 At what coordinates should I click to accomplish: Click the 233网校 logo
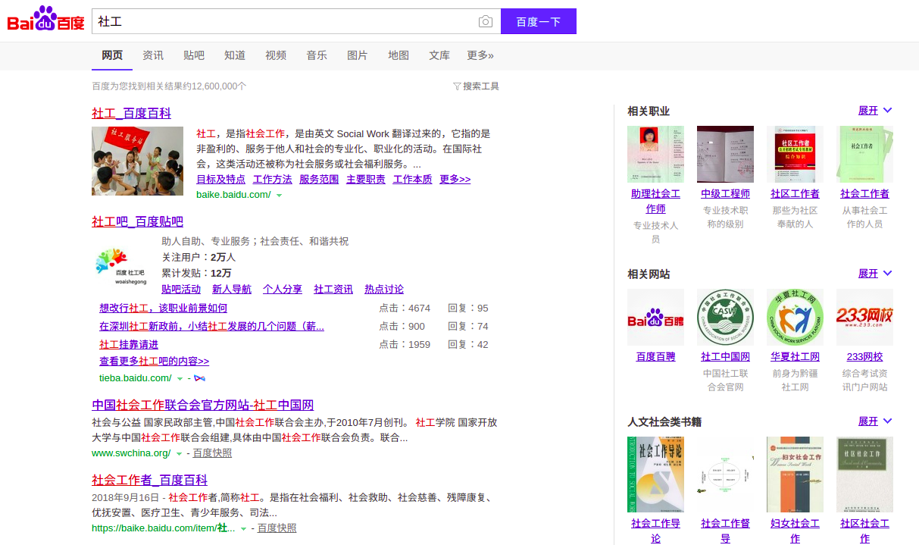tap(864, 317)
